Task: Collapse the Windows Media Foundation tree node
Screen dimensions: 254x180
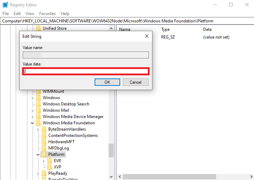Action: pos(33,123)
